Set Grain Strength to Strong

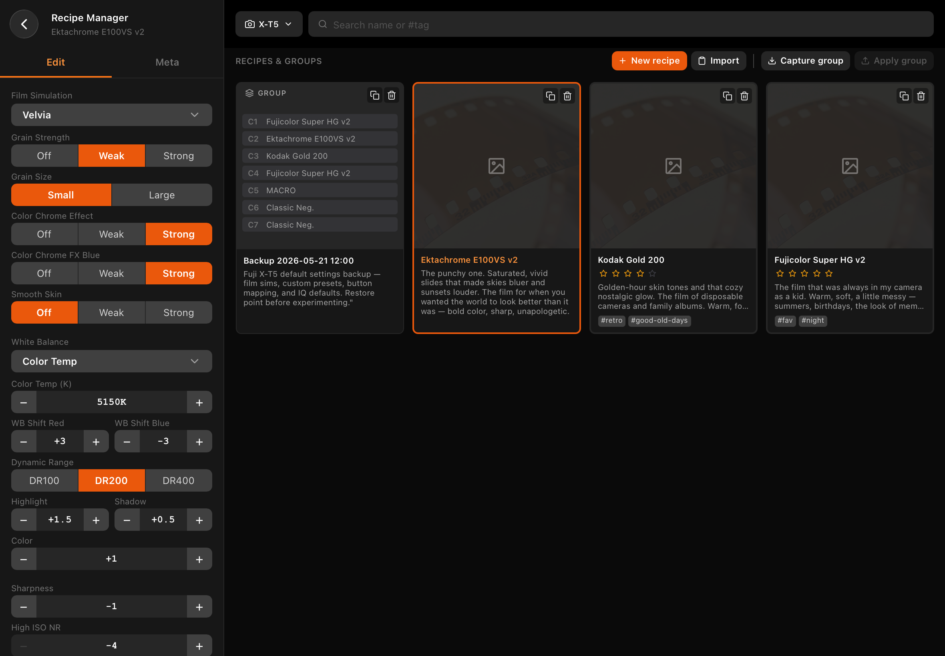[x=179, y=156]
